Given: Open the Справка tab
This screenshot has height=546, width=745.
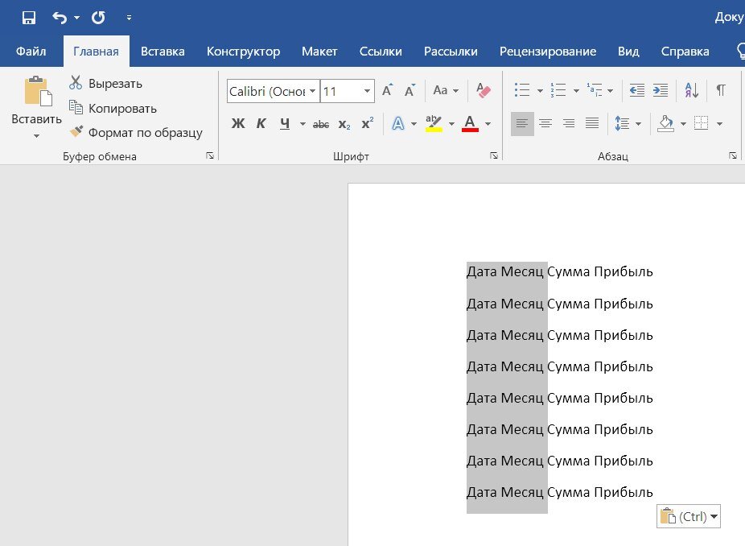Looking at the screenshot, I should [685, 52].
